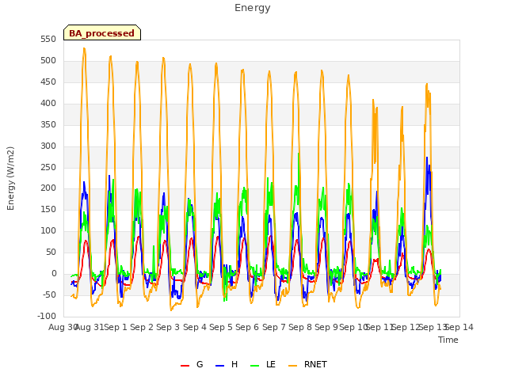Click the blue H legend swatch
The width and height of the screenshot is (507, 380).
click(219, 365)
